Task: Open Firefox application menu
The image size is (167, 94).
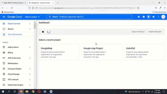Action: (165, 8)
